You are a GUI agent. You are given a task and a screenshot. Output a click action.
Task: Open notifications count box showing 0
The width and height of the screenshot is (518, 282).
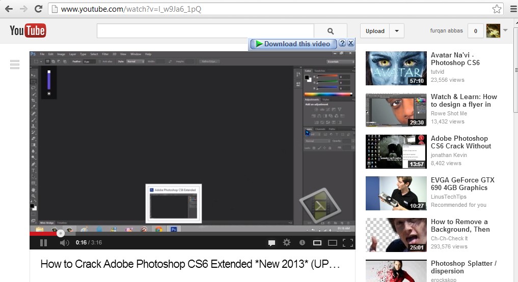(476, 31)
